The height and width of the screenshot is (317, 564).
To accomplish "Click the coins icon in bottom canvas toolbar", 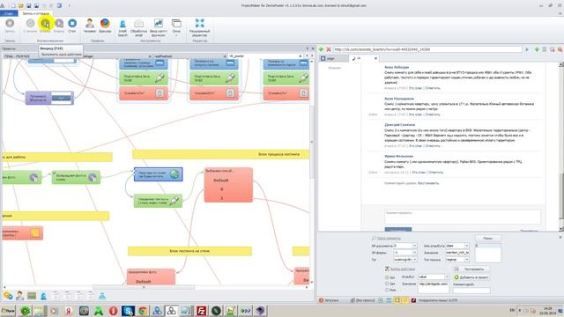I will (x=8, y=296).
